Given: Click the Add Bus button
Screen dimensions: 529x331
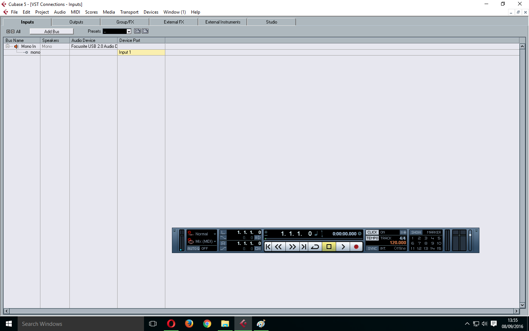Looking at the screenshot, I should [51, 32].
